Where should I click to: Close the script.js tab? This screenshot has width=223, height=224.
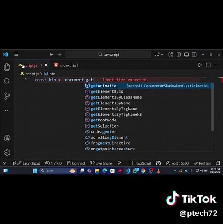pyautogui.click(x=46, y=65)
